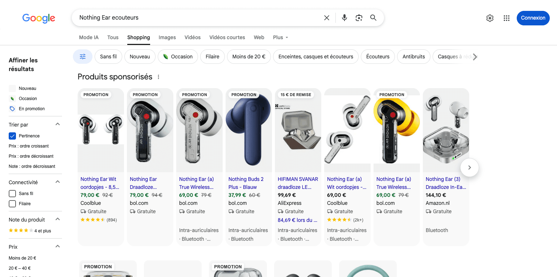This screenshot has height=277, width=557.
Task: Open Google apps grid icon
Action: coord(507,18)
